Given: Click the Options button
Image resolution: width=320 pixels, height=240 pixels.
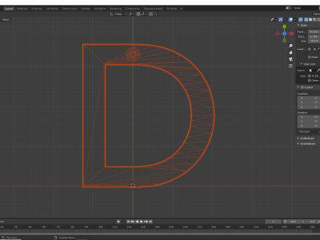Looking at the screenshot, I should tap(316, 14).
